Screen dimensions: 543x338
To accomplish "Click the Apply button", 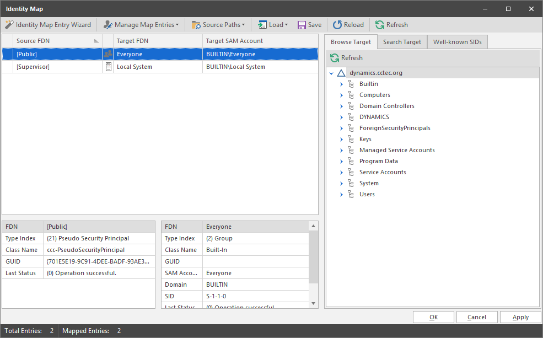I will click(x=520, y=317).
